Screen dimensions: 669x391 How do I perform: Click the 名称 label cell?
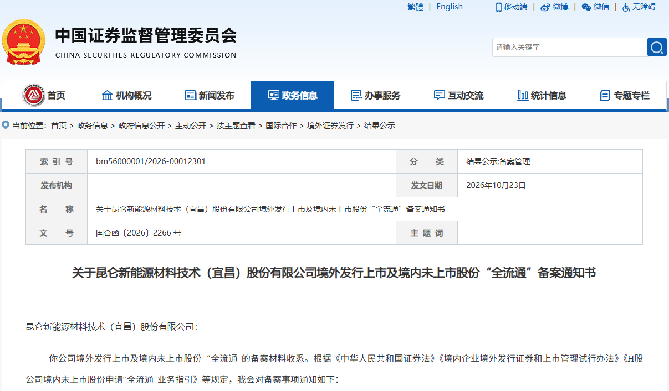click(57, 209)
